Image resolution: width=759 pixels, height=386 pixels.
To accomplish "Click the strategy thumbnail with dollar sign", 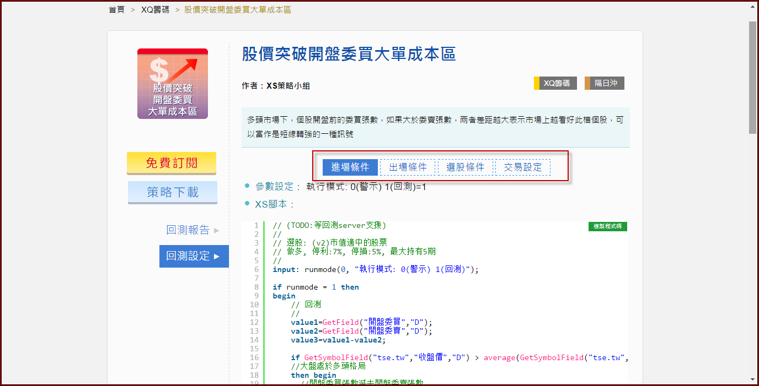I will pos(173,84).
